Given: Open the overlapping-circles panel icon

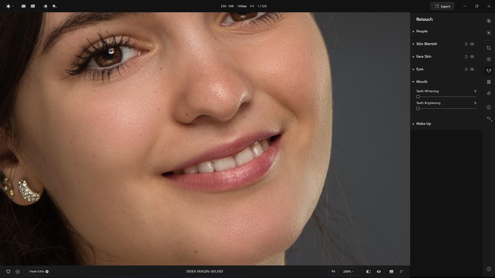Looking at the screenshot, I should (x=489, y=21).
